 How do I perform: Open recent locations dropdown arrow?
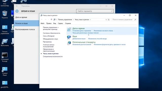click(48, 19)
